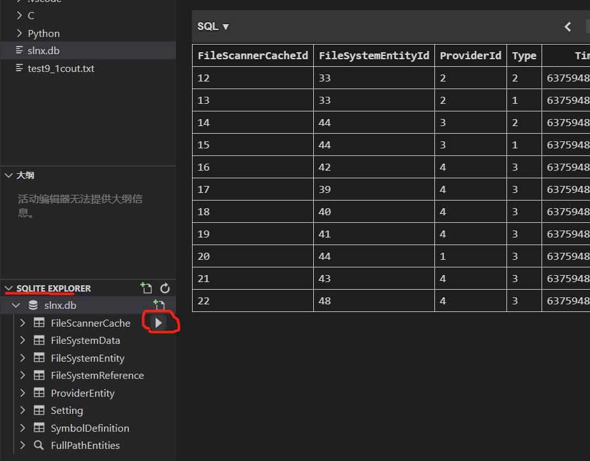Refresh the SQLite Explorer databases
The height and width of the screenshot is (461, 590).
[x=165, y=288]
